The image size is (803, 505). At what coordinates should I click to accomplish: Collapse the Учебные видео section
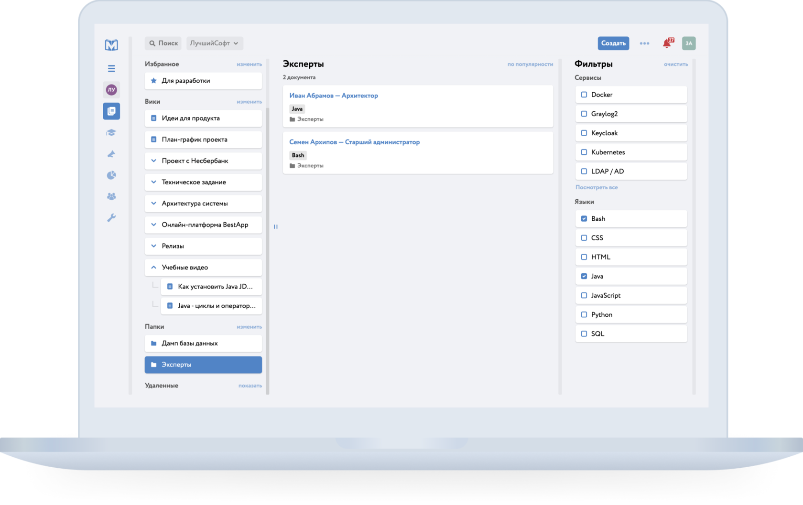[x=153, y=267]
